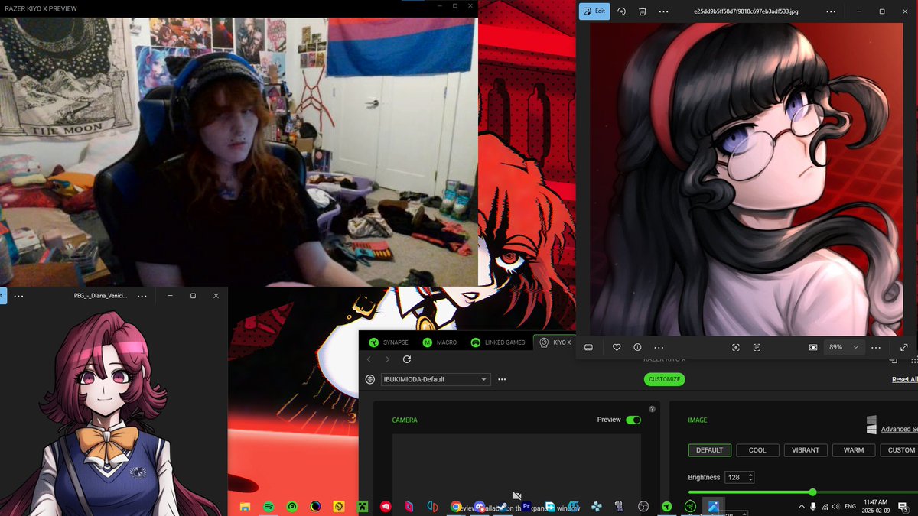The image size is (918, 516).
Task: Switch to the MACRO tab
Action: point(440,342)
